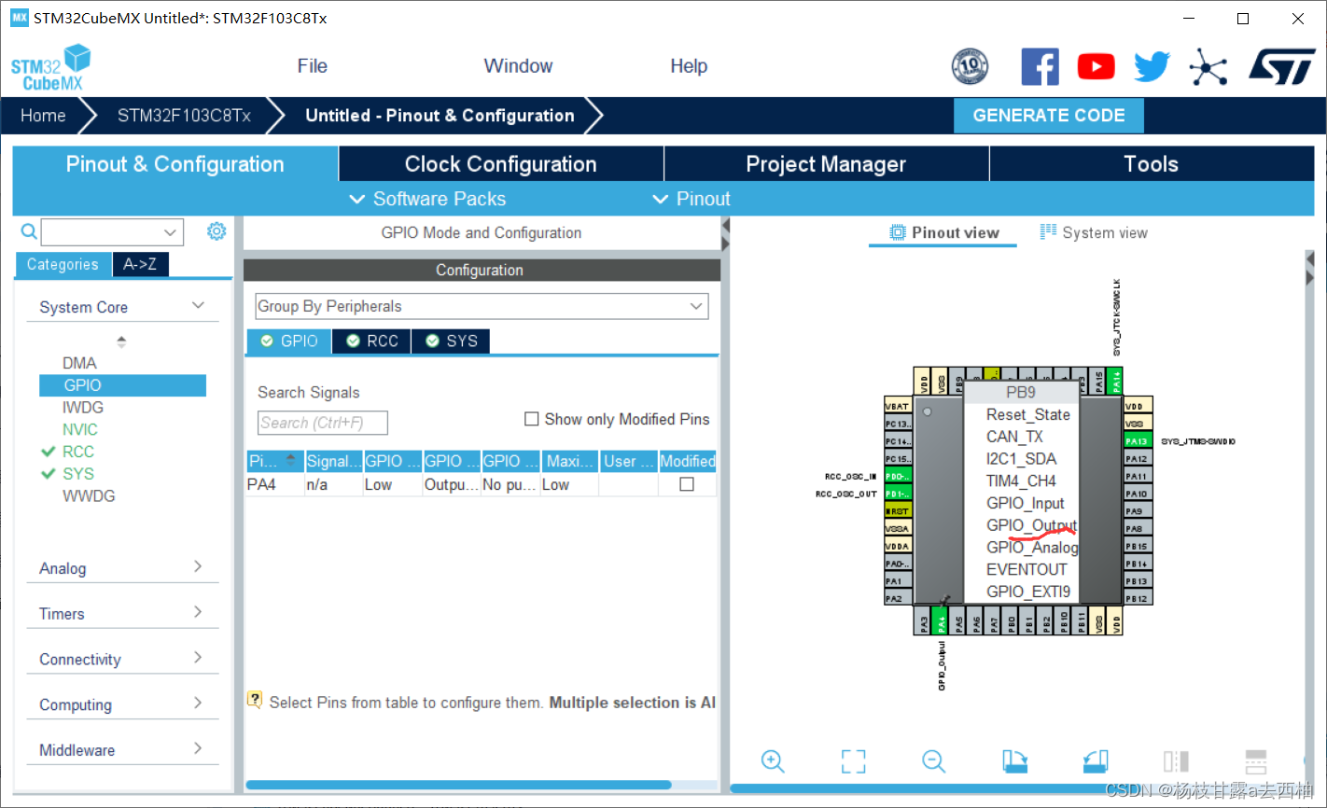The width and height of the screenshot is (1327, 808).
Task: Switch to System view
Action: [1094, 232]
